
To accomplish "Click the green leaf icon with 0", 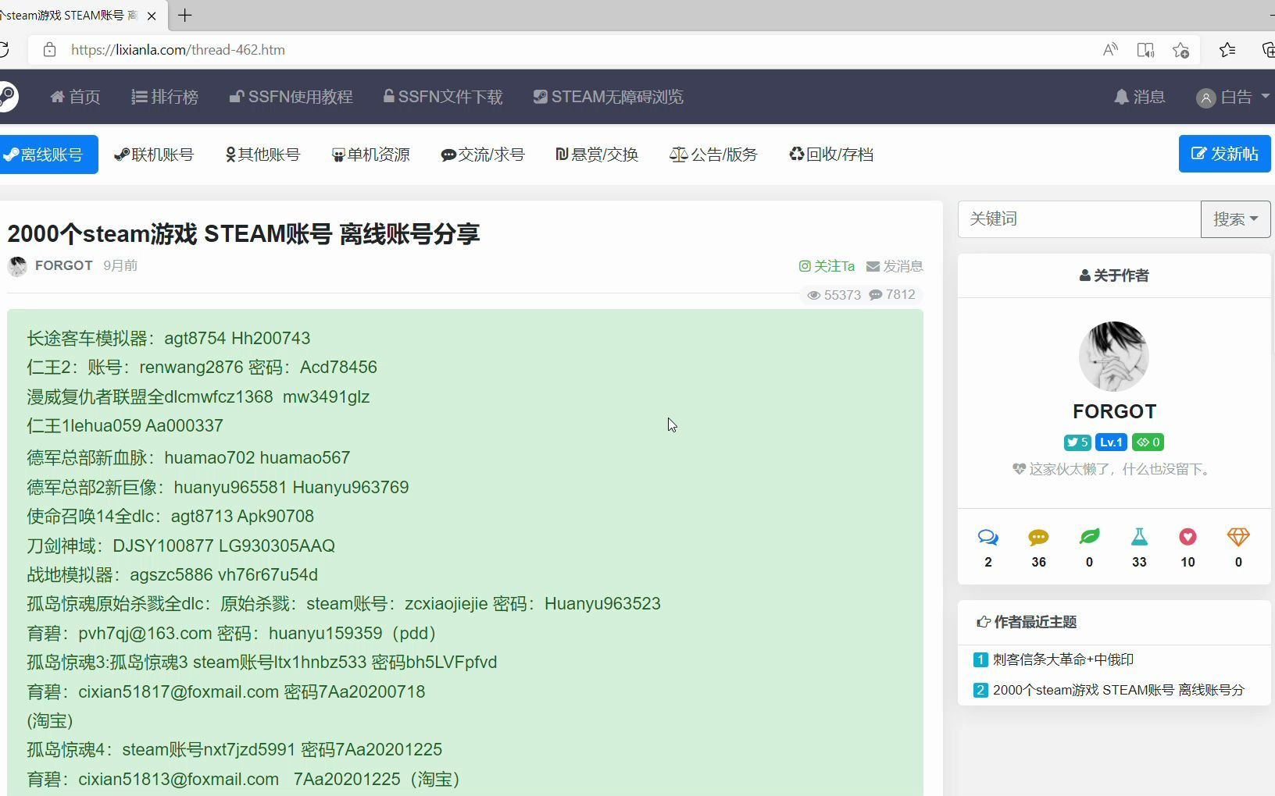I will pyautogui.click(x=1089, y=537).
